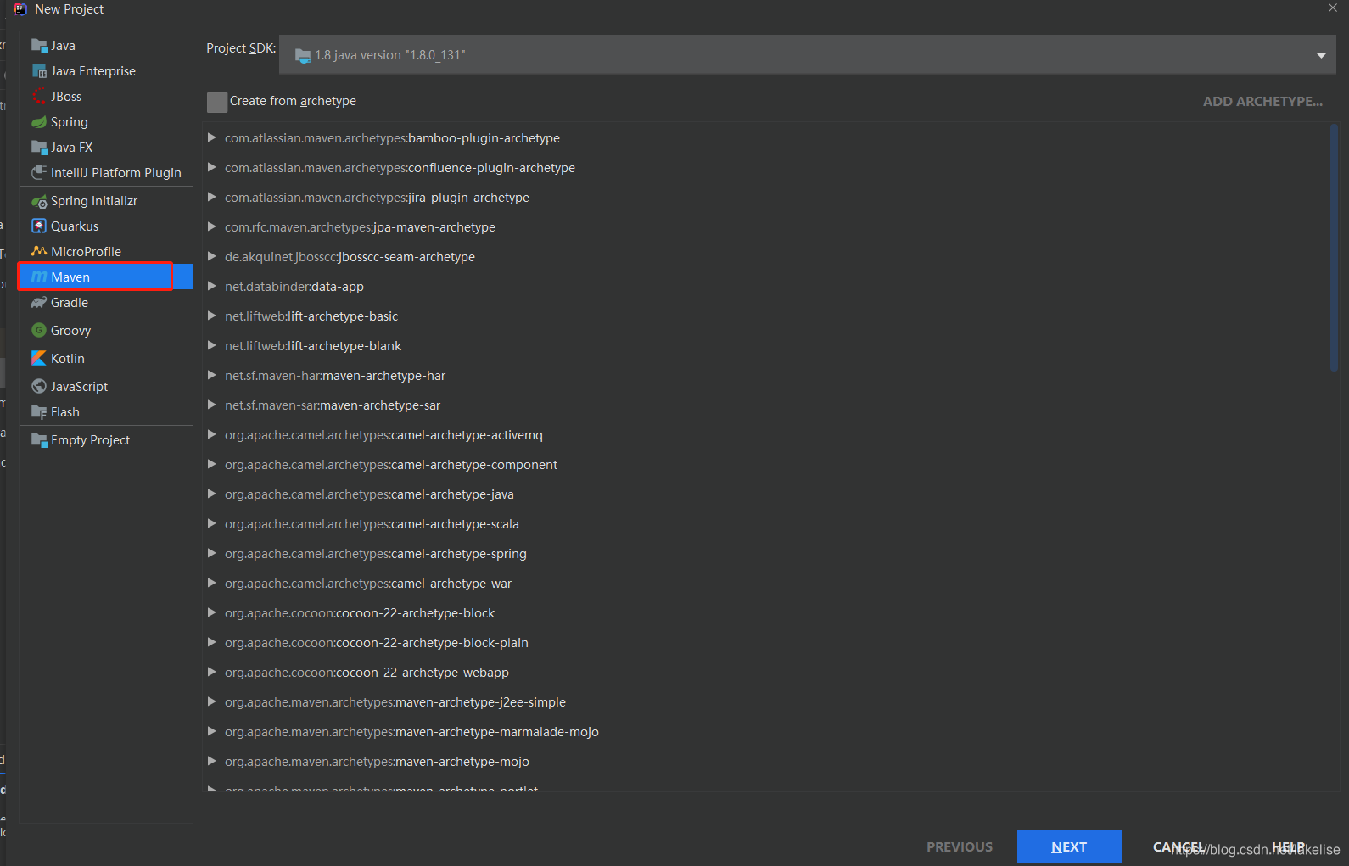Select maven-archetype-marmalade-mojo row
This screenshot has height=866, width=1349.
click(768, 732)
